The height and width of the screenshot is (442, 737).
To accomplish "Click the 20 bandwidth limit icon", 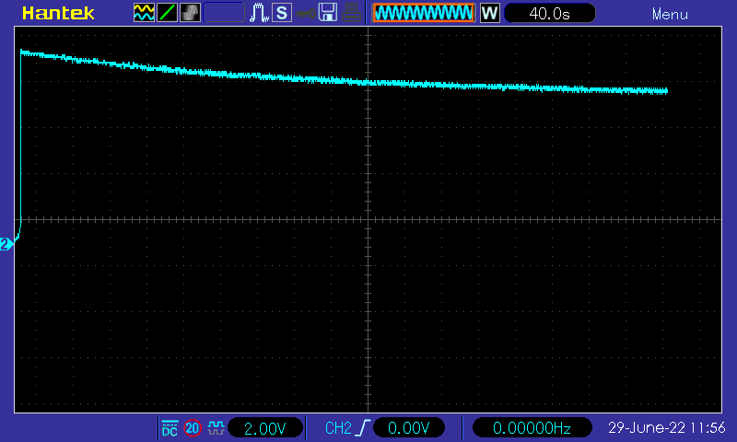I will 193,428.
